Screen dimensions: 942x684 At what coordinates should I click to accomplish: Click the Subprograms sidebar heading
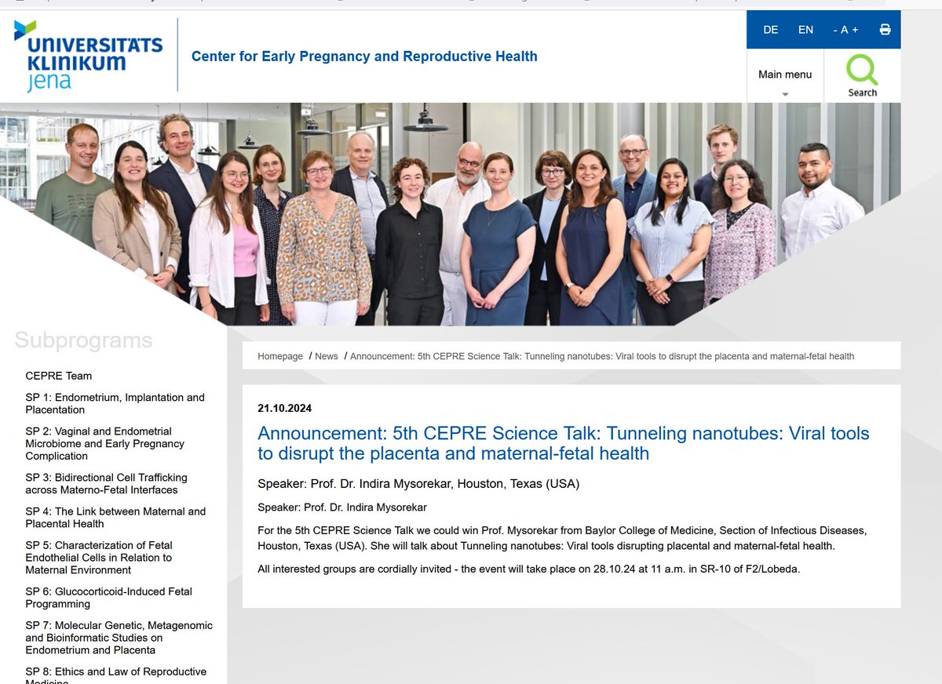tap(83, 340)
